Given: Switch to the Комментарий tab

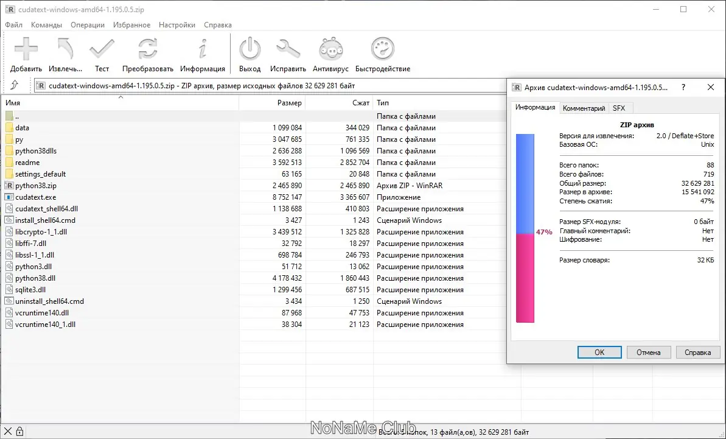Looking at the screenshot, I should (584, 108).
